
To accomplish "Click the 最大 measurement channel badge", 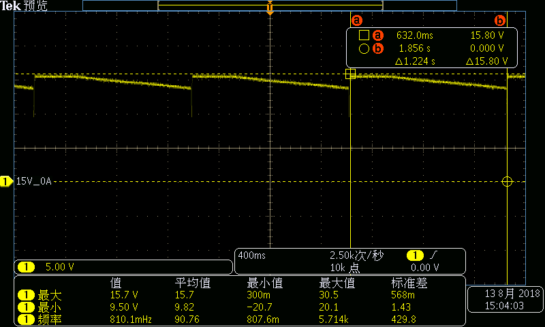I will tap(26, 295).
